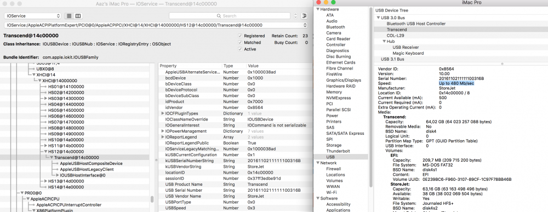Collapse the Hardware section in System Information

click(x=318, y=9)
